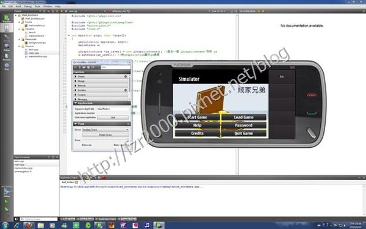Click the Start Debugging button in sidebar
366x229 pixels.
click(7, 209)
